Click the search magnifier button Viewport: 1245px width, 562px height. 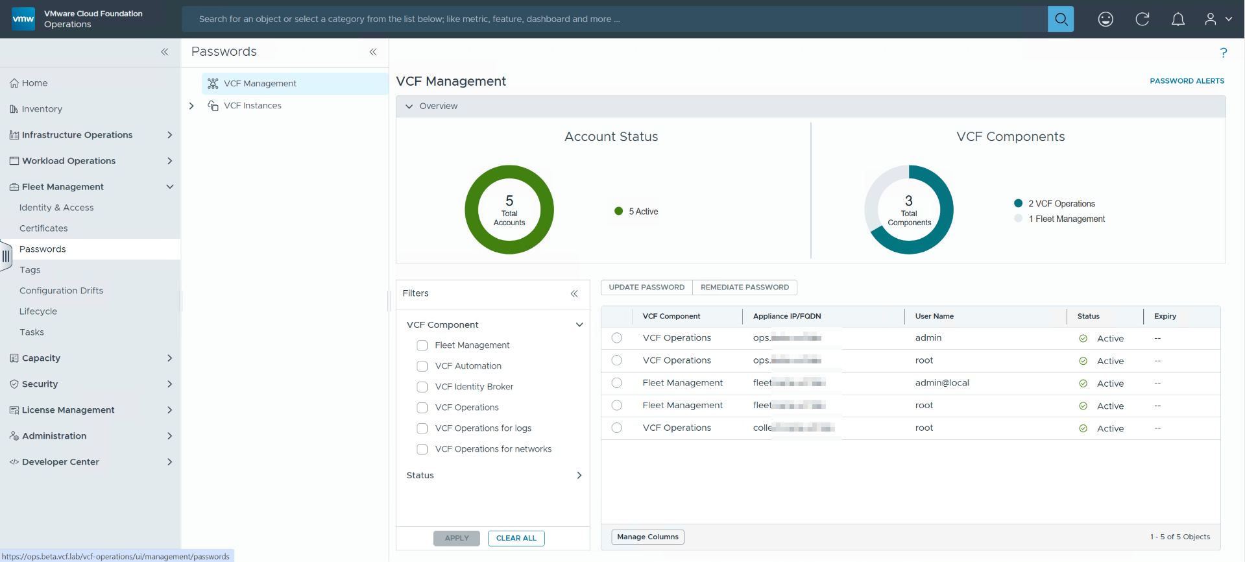coord(1061,19)
